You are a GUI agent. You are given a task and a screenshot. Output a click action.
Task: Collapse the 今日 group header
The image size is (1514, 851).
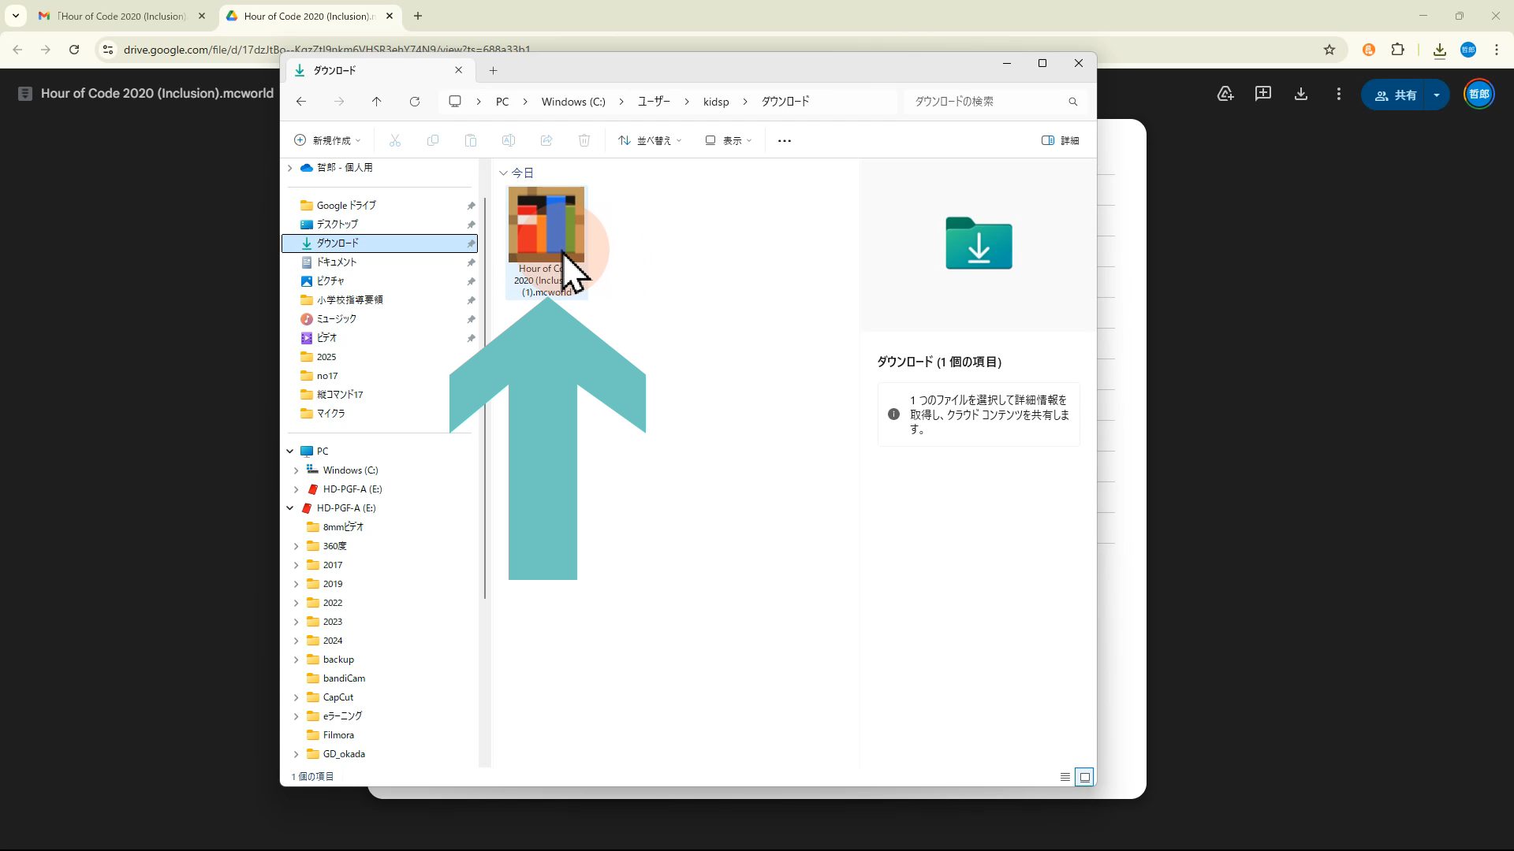coord(503,173)
